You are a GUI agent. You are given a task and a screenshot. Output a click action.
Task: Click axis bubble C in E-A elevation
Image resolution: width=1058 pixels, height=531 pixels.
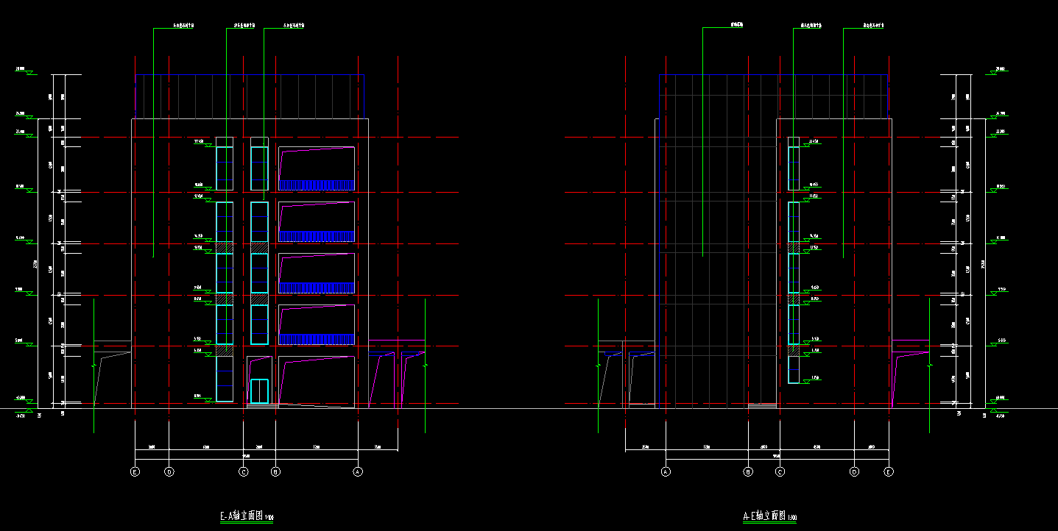point(244,471)
